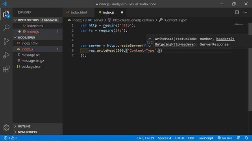Open the Search view in activity bar
This screenshot has height=141, width=252.
6,28
